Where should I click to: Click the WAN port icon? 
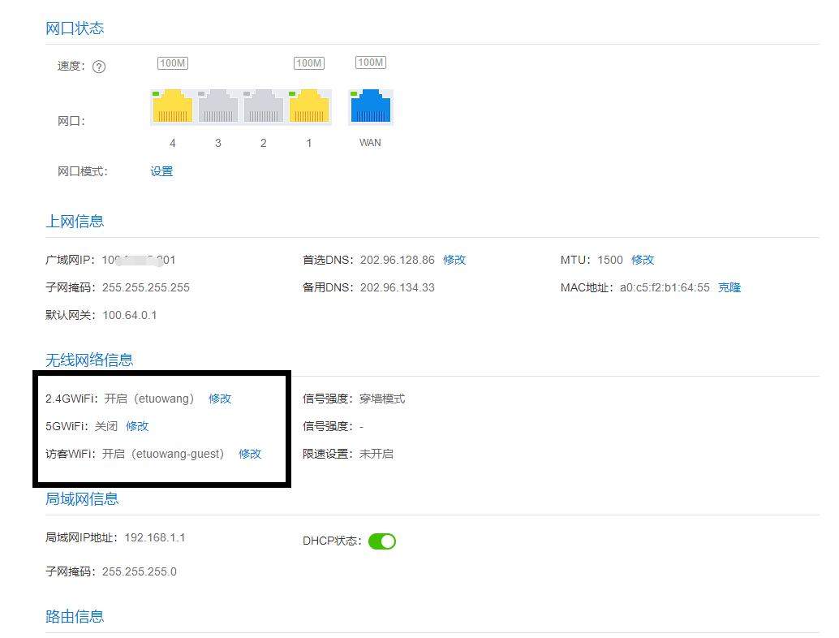pos(370,106)
